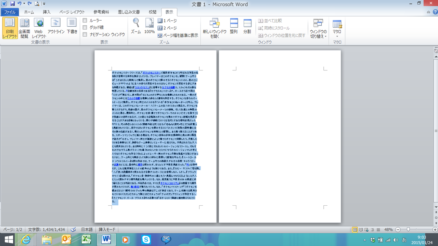438x246 pixels.
Task: Enable the Navigation Pane checkbox (ナビゲーション ウィンドウ)
Action: 85,35
